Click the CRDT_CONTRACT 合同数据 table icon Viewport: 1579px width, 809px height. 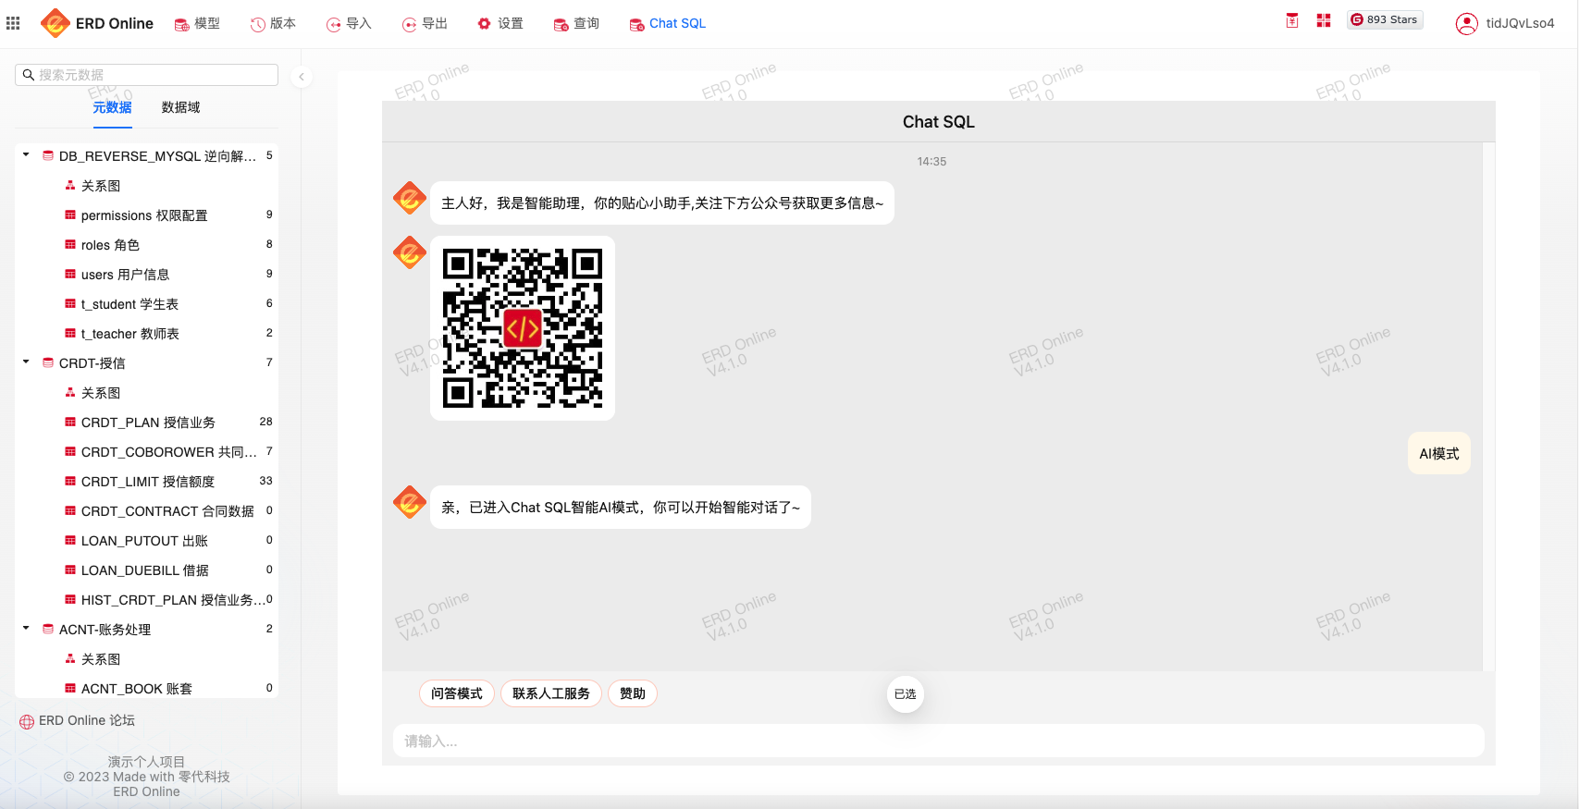(70, 511)
